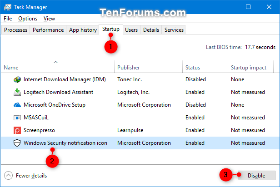The width and height of the screenshot is (280, 187).
Task: Click Not measured impact for Logitech row
Action: 248,92
